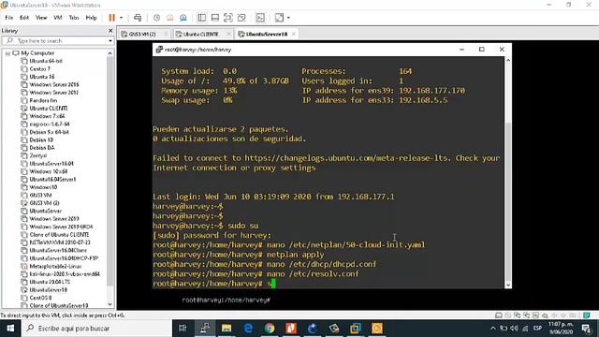Open the library search dropdown arrow

click(110, 41)
